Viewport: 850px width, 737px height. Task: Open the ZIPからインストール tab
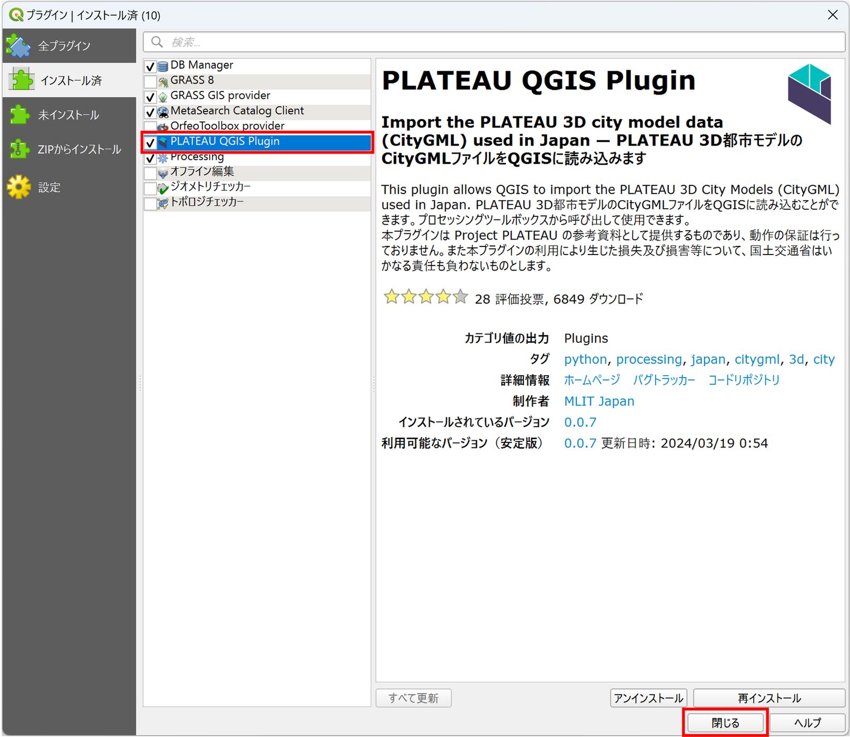[69, 149]
